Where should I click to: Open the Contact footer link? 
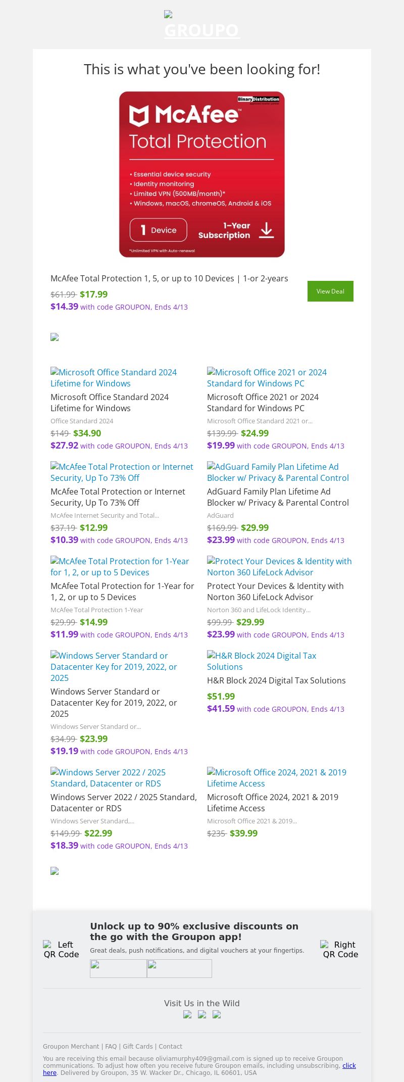click(x=170, y=1047)
